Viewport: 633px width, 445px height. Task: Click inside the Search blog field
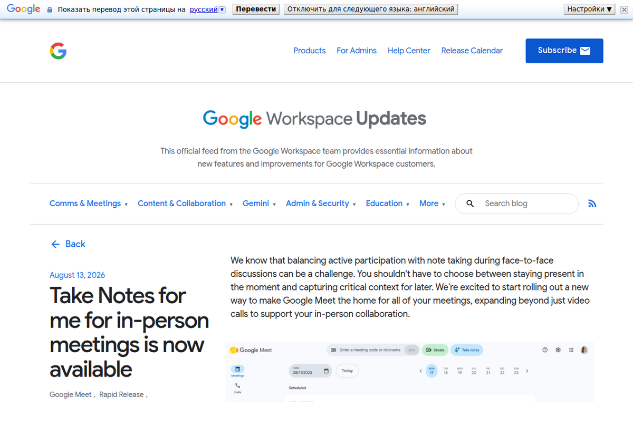(516, 204)
